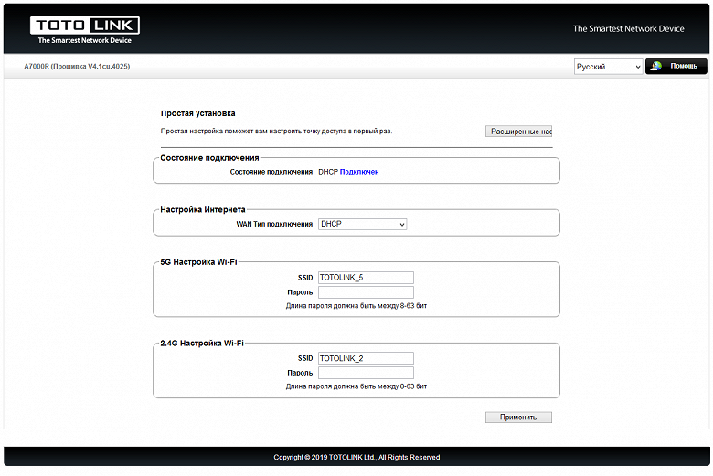Open the Помощь help button
Viewport: 713px width, 476px height.
pos(676,66)
